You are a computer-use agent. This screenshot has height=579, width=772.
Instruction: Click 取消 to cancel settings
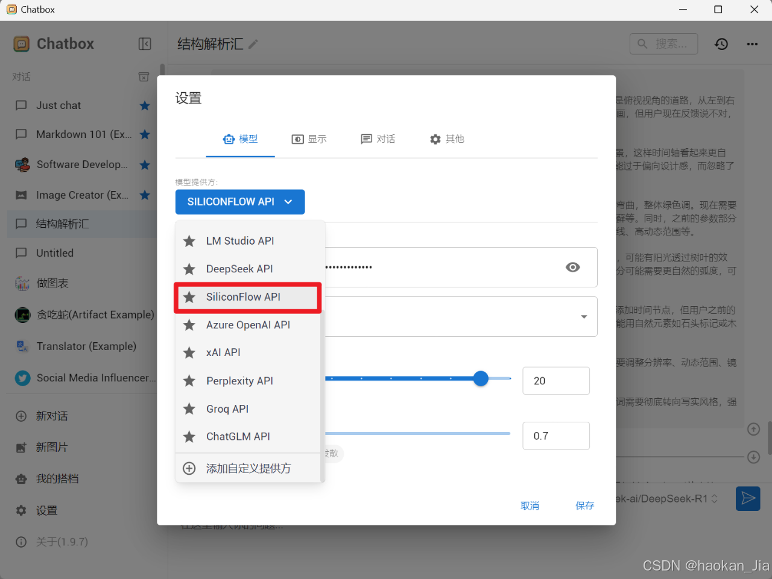[530, 505]
